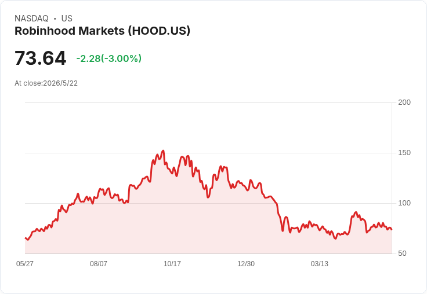
Task: Select the 50 y-axis price label
Action: 402,253
